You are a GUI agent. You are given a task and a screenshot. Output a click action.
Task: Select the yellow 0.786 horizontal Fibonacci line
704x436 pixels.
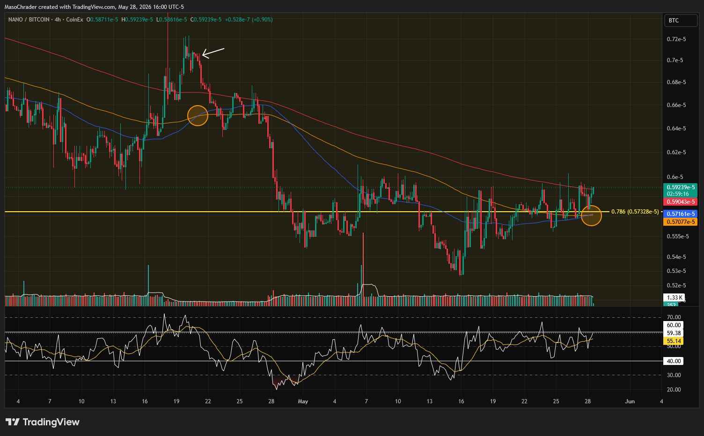(307, 212)
